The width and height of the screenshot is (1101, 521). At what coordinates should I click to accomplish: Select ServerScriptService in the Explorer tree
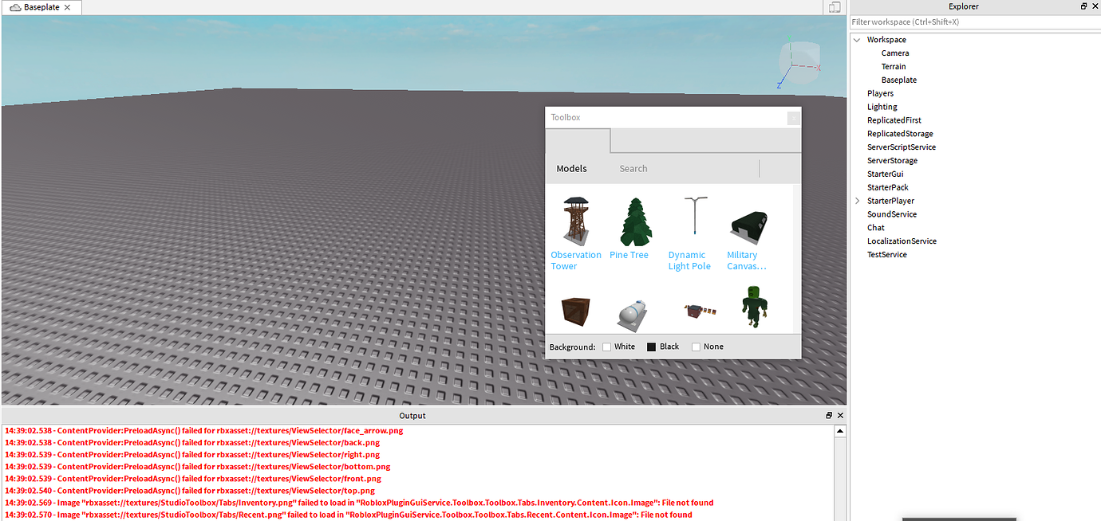point(902,147)
